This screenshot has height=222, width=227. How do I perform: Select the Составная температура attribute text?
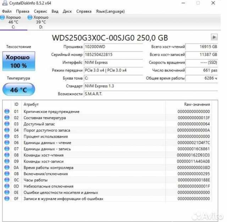pyautogui.click(x=45, y=118)
